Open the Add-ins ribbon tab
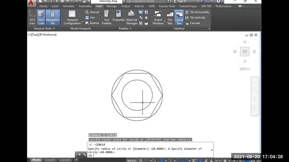 click(139, 6)
